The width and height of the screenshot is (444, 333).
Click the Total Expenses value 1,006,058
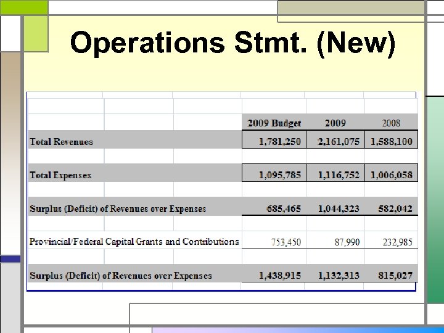pyautogui.click(x=392, y=175)
